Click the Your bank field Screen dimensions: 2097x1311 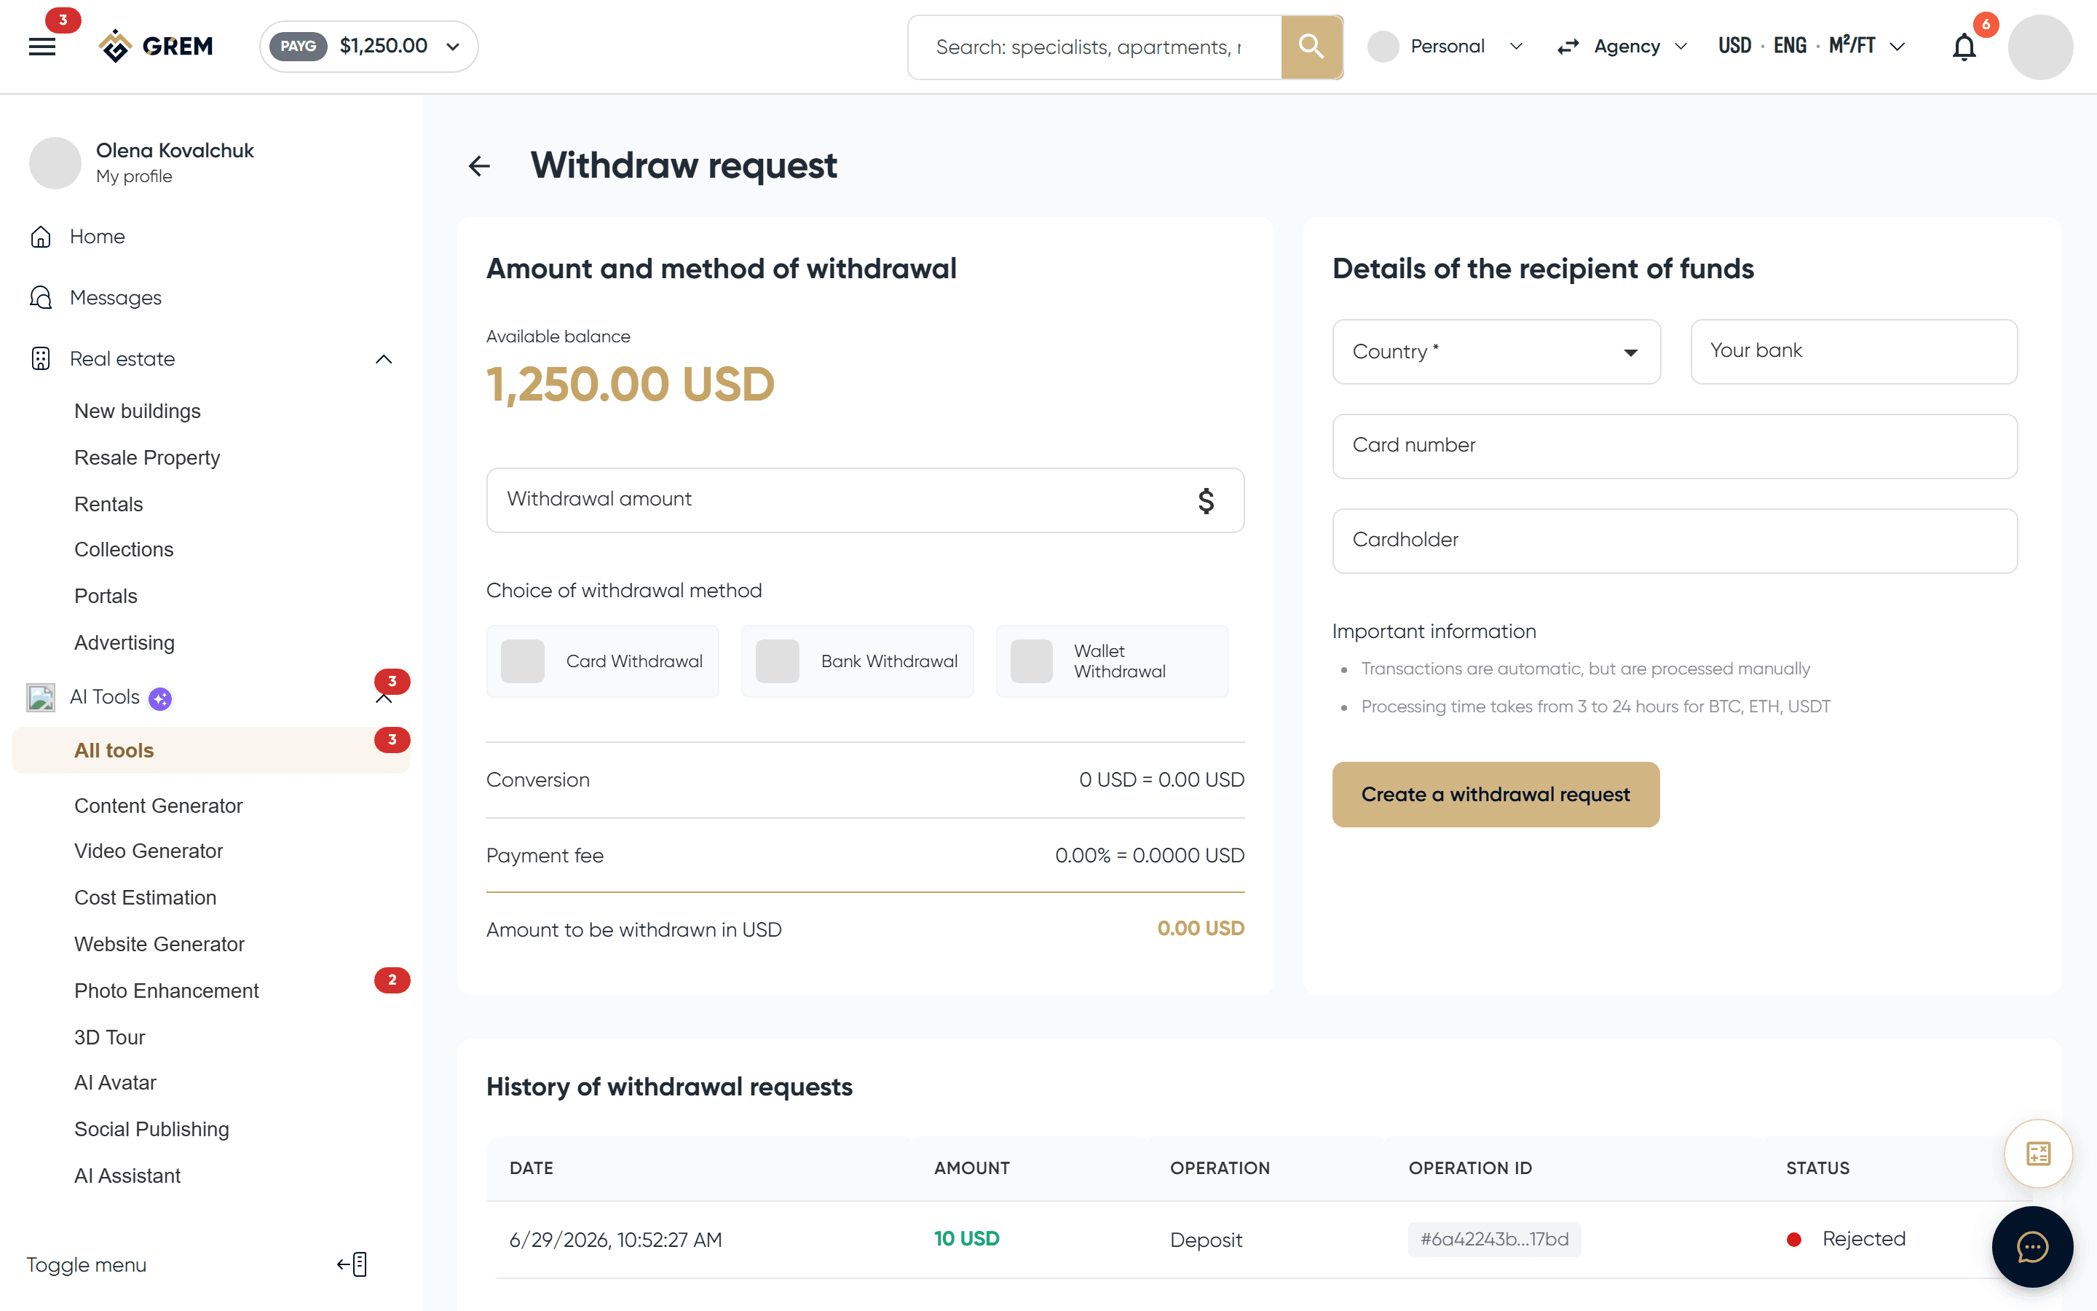point(1854,352)
